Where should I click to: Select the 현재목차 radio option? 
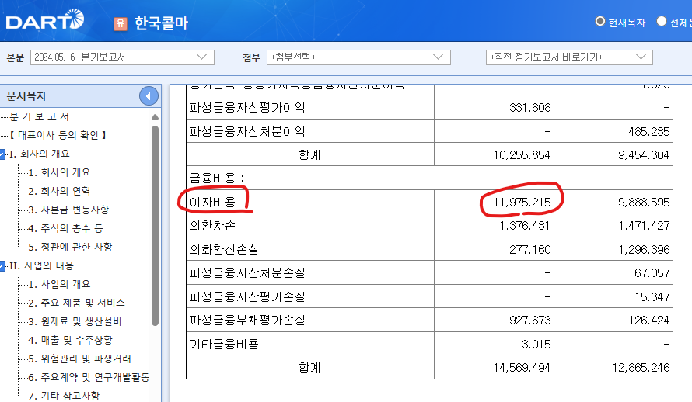point(599,21)
